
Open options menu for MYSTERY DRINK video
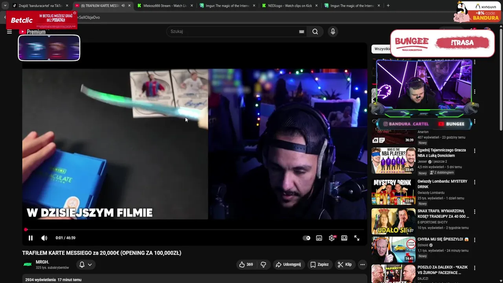coord(474,182)
